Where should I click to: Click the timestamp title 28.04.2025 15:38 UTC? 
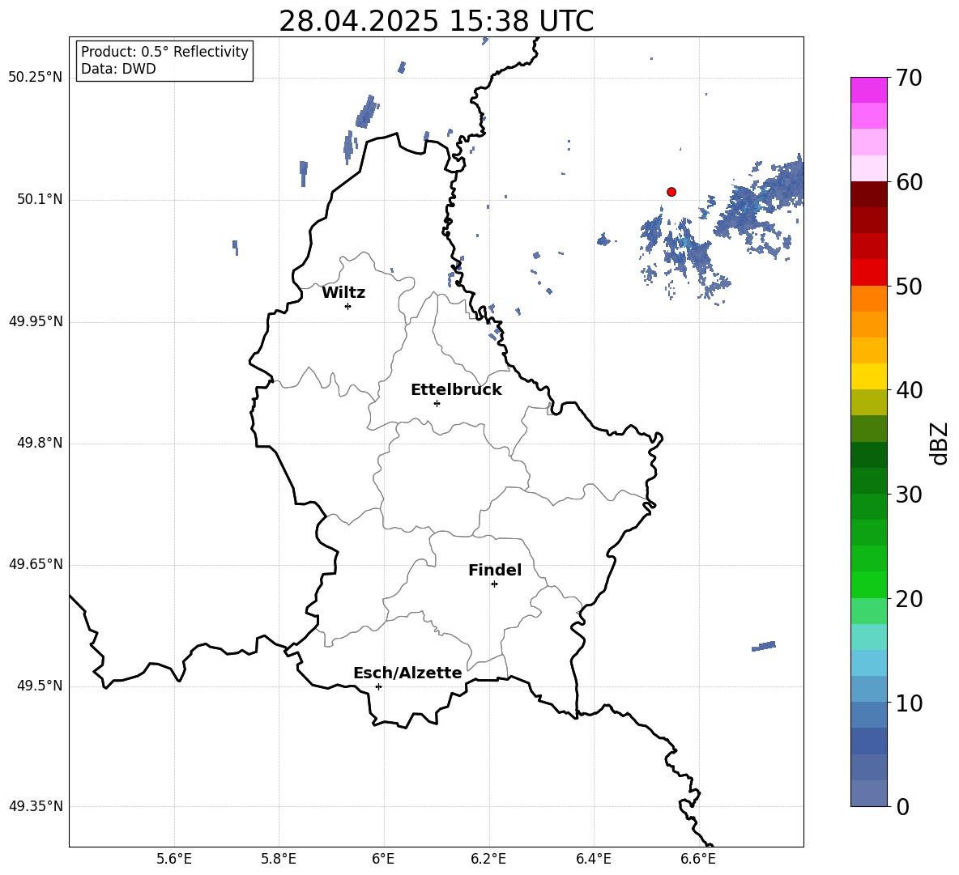coord(436,22)
